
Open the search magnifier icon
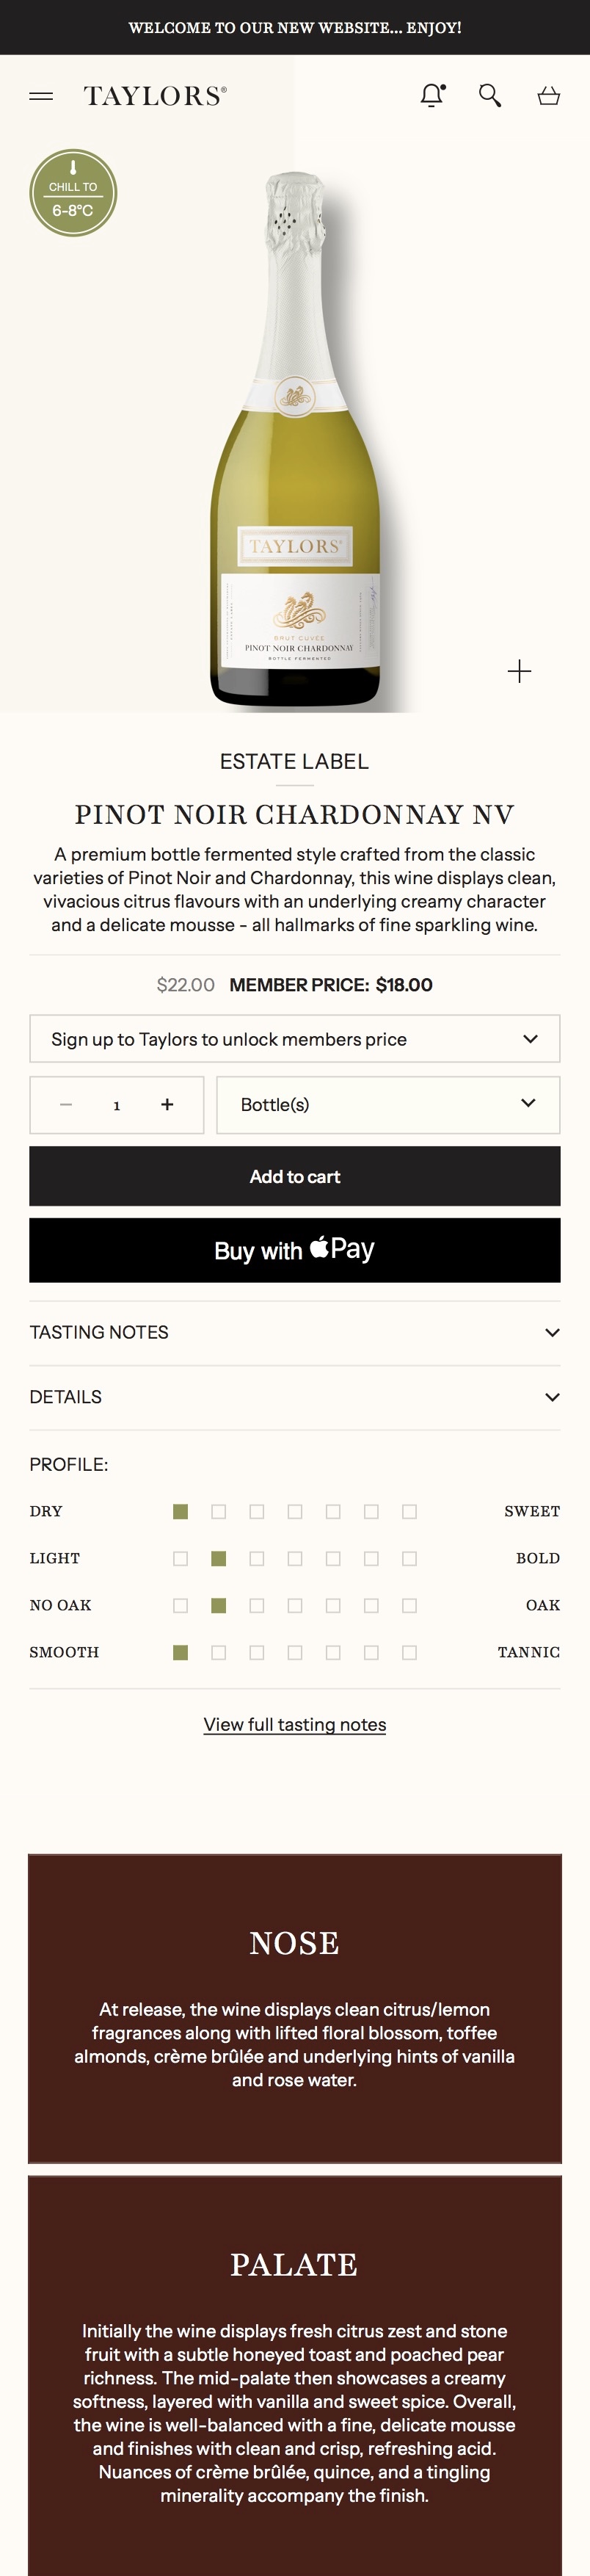[489, 95]
